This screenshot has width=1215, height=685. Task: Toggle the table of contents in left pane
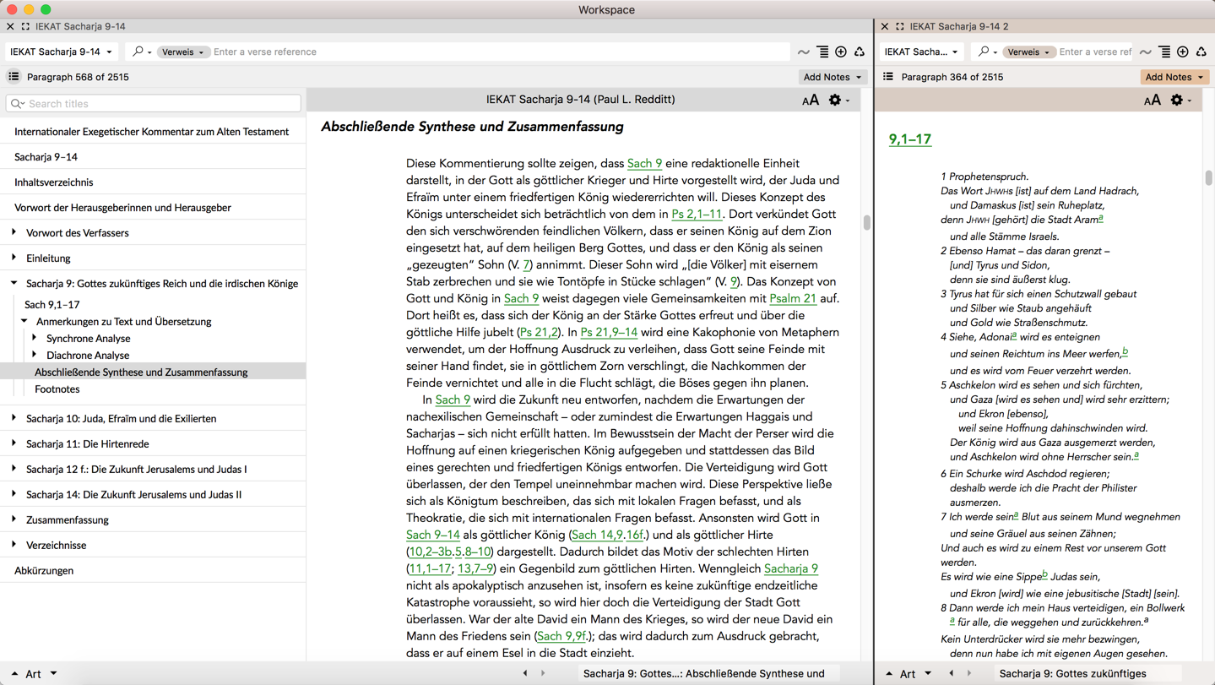14,77
